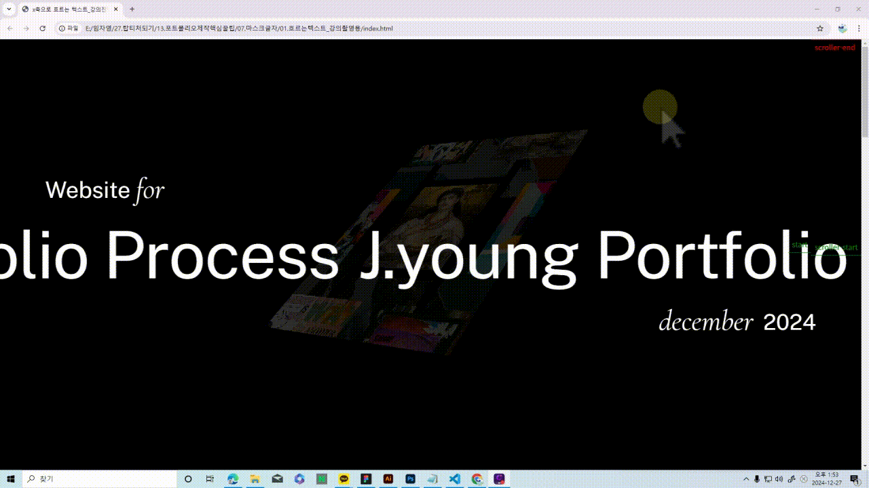Open a new browser tab
The height and width of the screenshot is (488, 869).
(132, 9)
